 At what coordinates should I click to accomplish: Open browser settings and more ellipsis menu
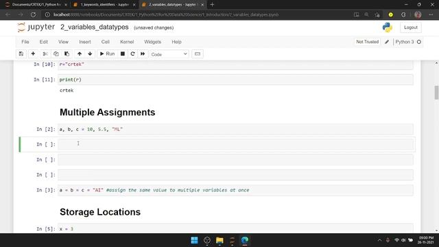click(x=431, y=14)
